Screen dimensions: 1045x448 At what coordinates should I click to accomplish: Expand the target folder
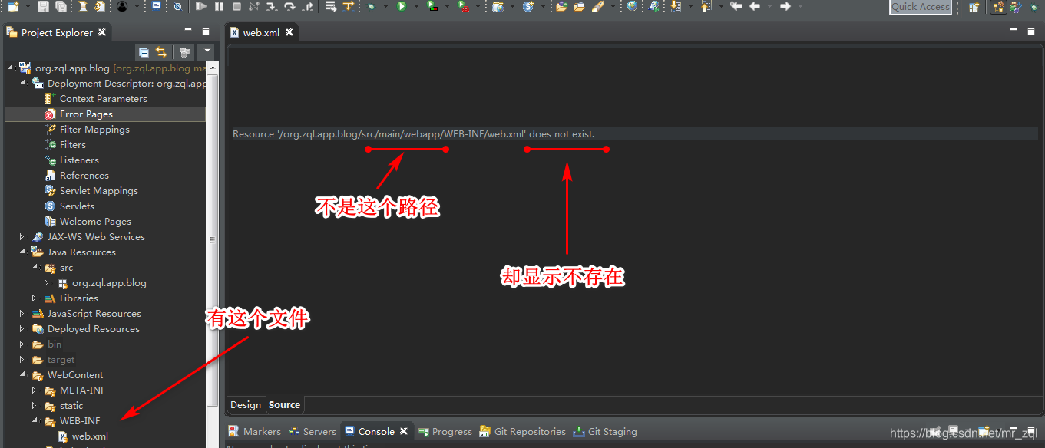coord(22,359)
